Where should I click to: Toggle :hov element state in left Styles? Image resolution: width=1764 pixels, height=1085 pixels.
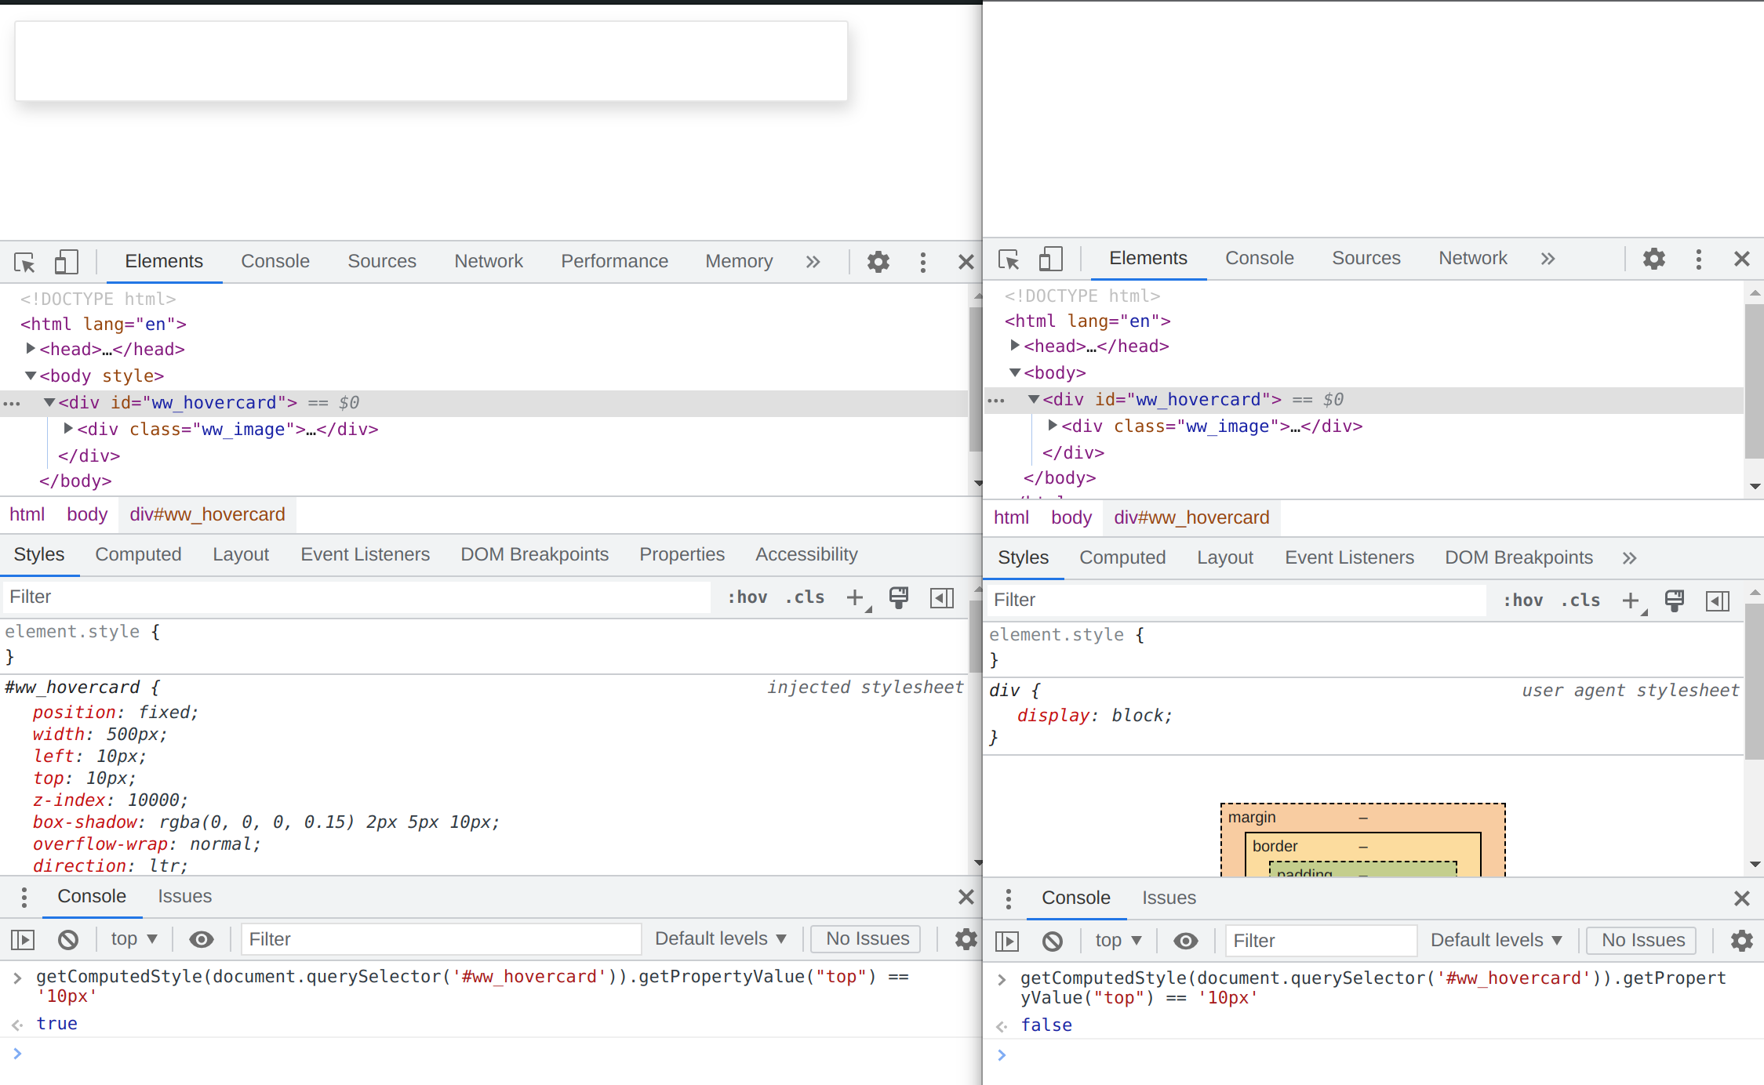tap(747, 597)
